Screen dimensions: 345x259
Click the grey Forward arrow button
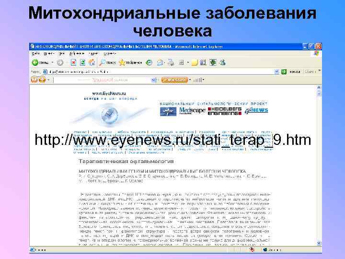(60, 62)
